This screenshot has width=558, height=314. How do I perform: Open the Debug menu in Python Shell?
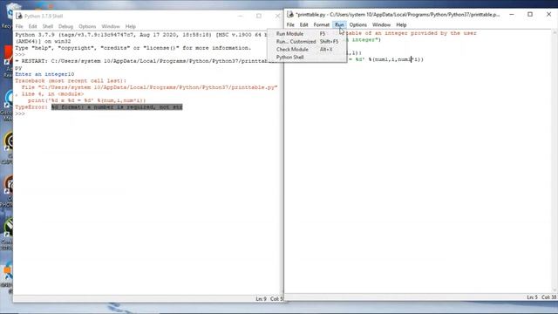65,26
